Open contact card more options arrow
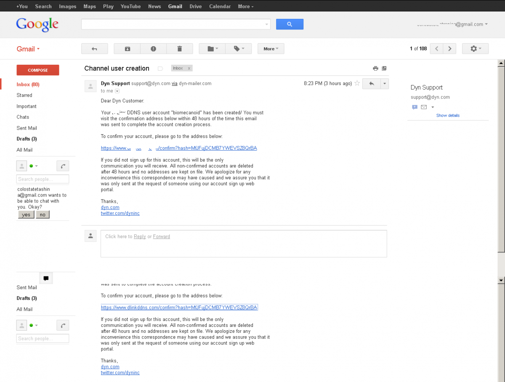 click(x=433, y=107)
